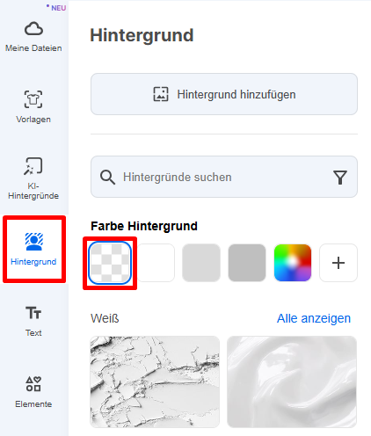Screen dimensions: 371x436
Task: Click the filter funnel icon
Action: click(340, 178)
